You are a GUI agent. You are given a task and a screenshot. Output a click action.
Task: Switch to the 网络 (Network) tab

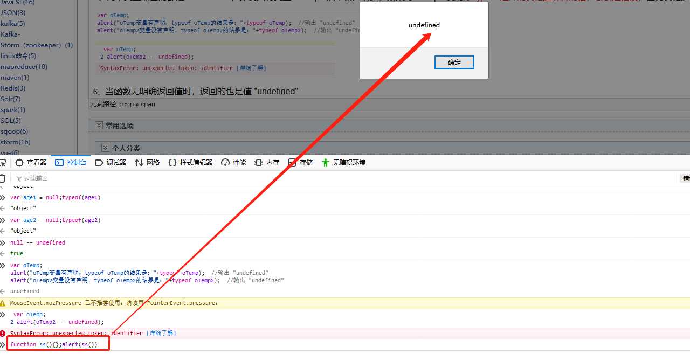pos(147,163)
